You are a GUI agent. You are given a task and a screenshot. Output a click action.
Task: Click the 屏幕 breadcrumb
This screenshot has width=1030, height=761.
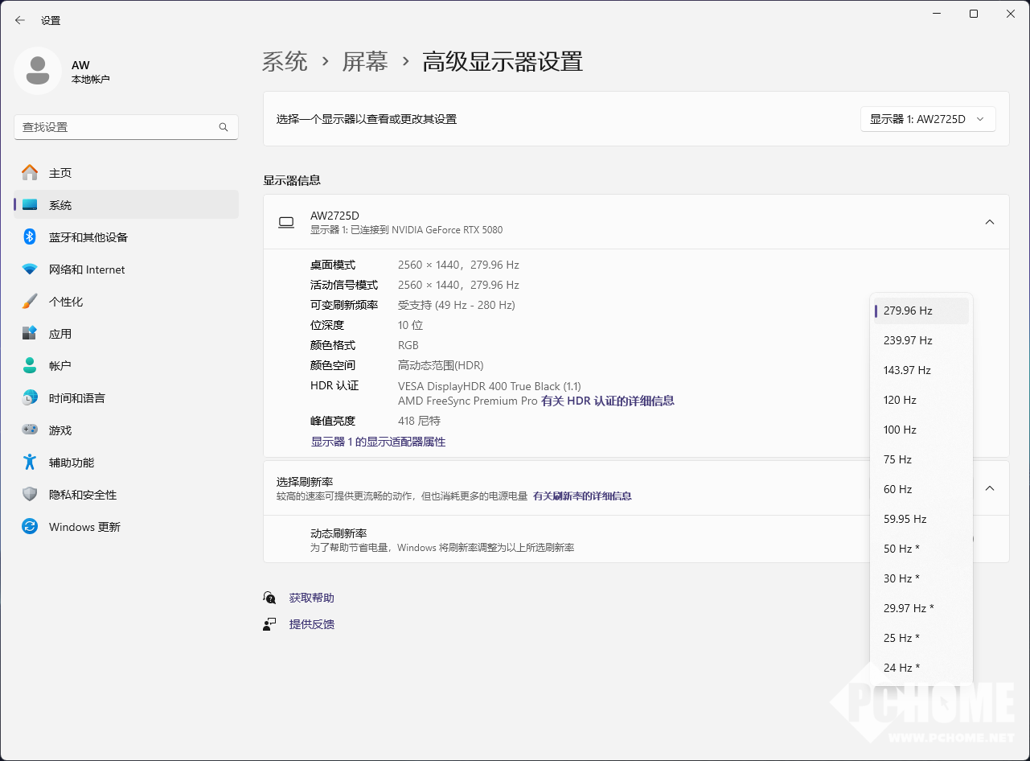point(365,62)
